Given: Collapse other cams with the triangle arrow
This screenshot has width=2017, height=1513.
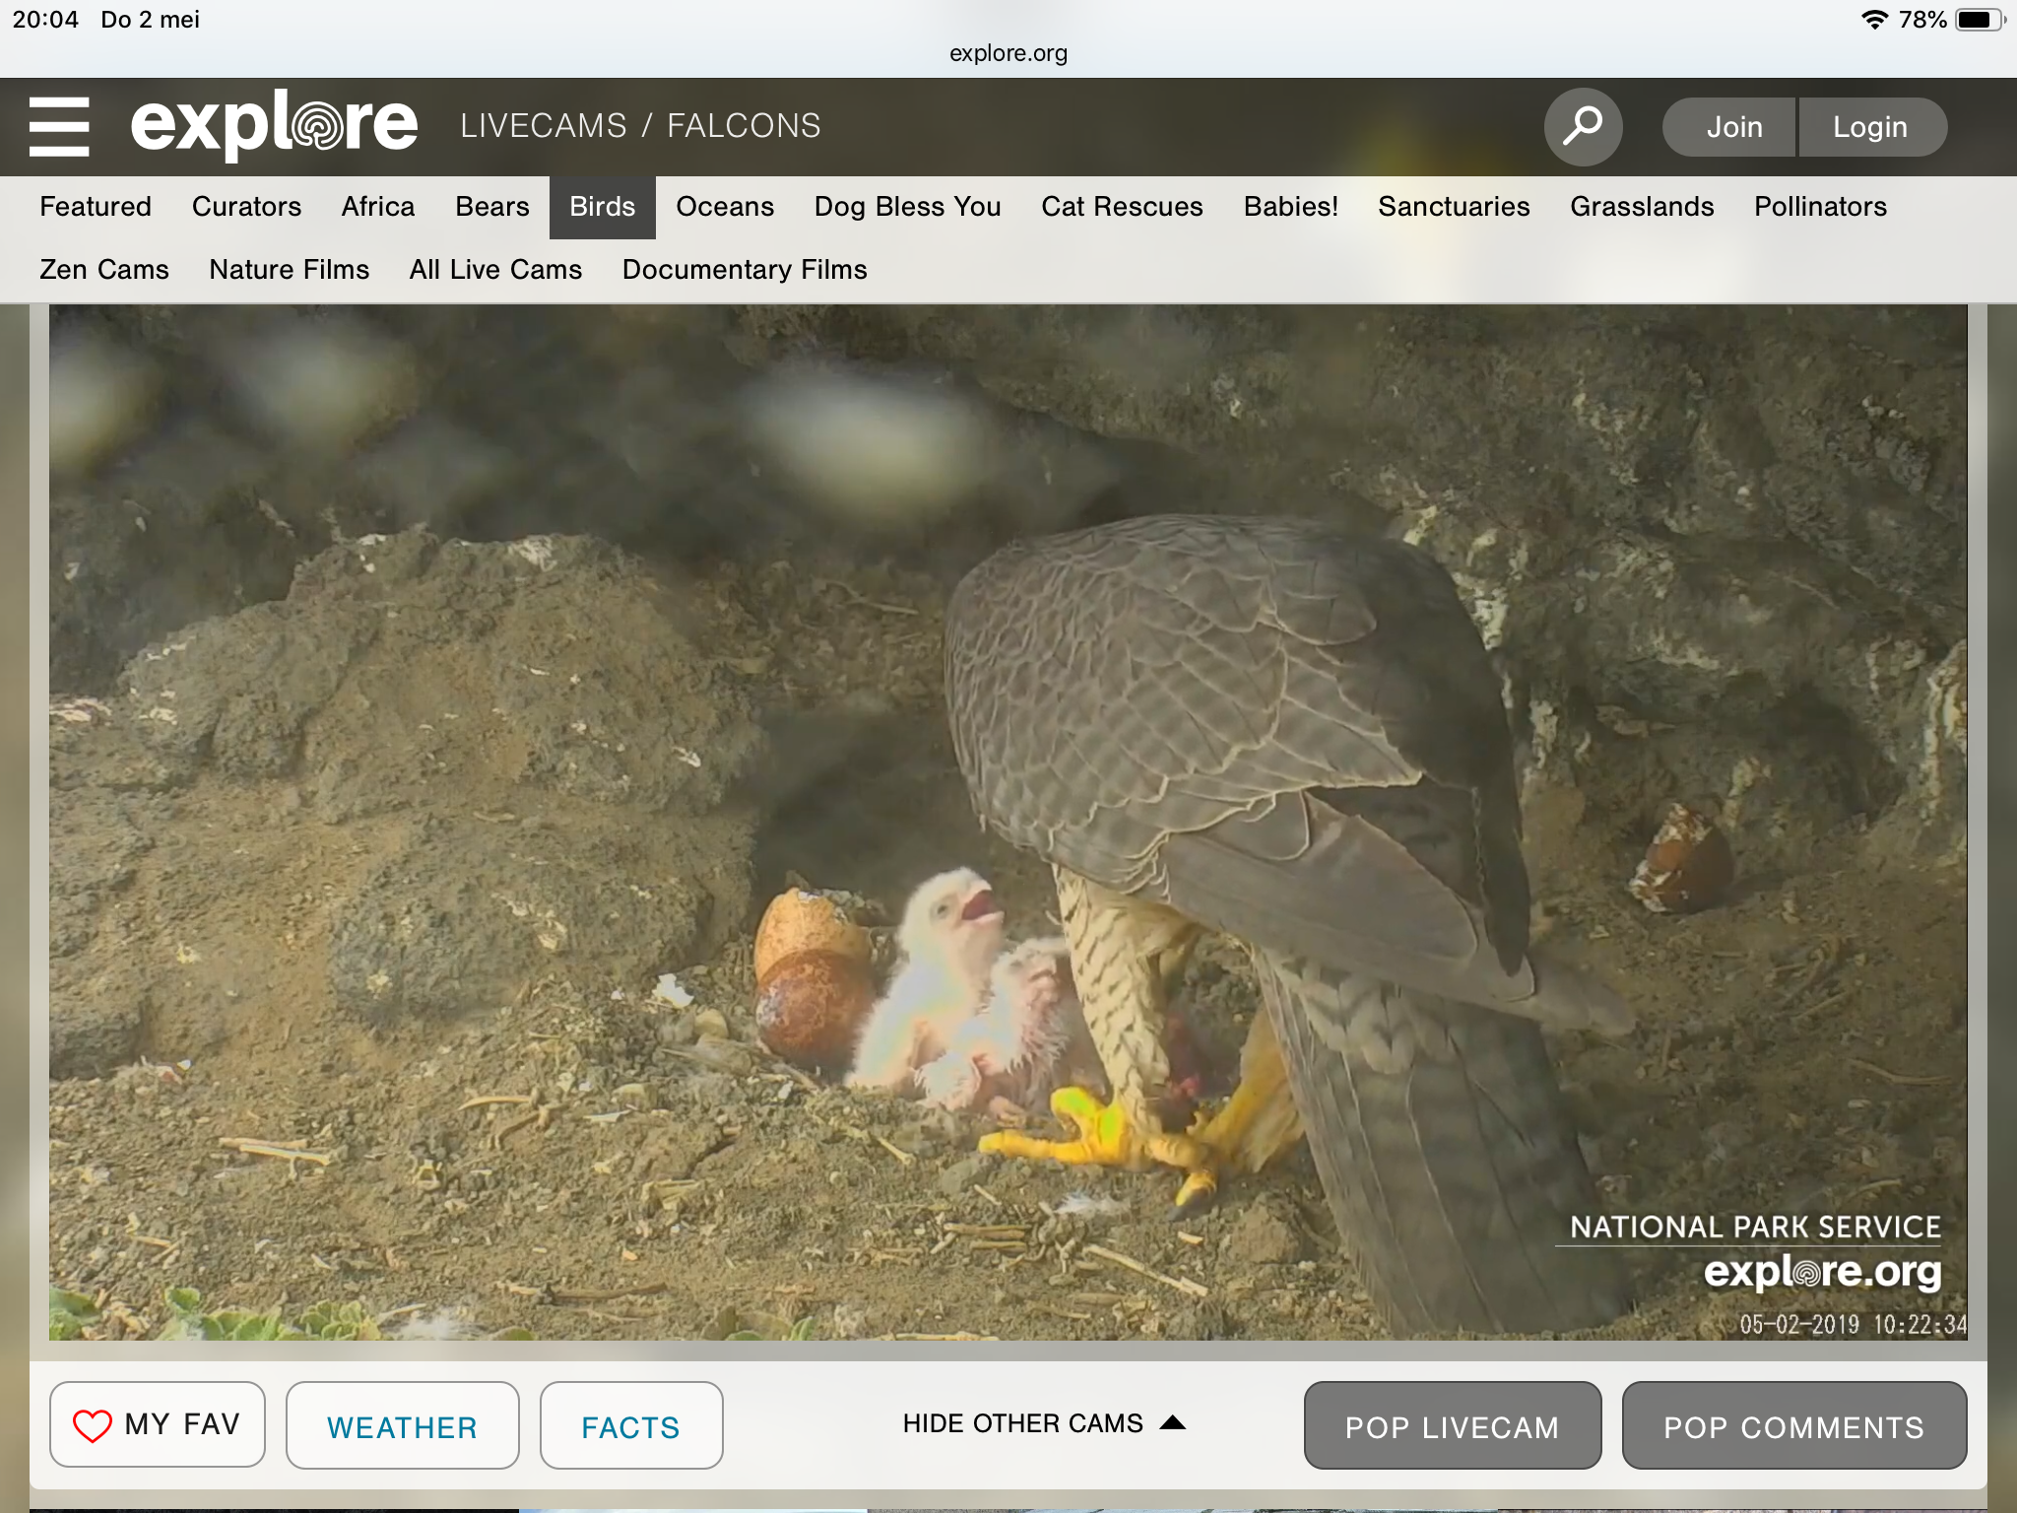Looking at the screenshot, I should (x=1172, y=1422).
